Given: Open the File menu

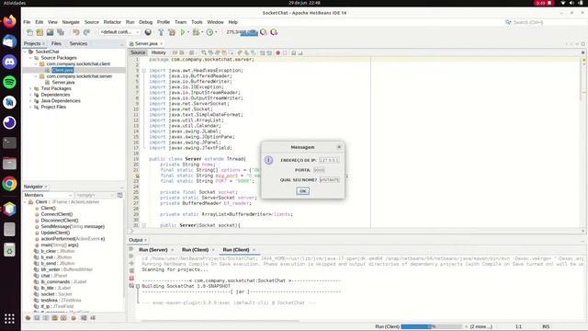Looking at the screenshot, I should click(27, 22).
